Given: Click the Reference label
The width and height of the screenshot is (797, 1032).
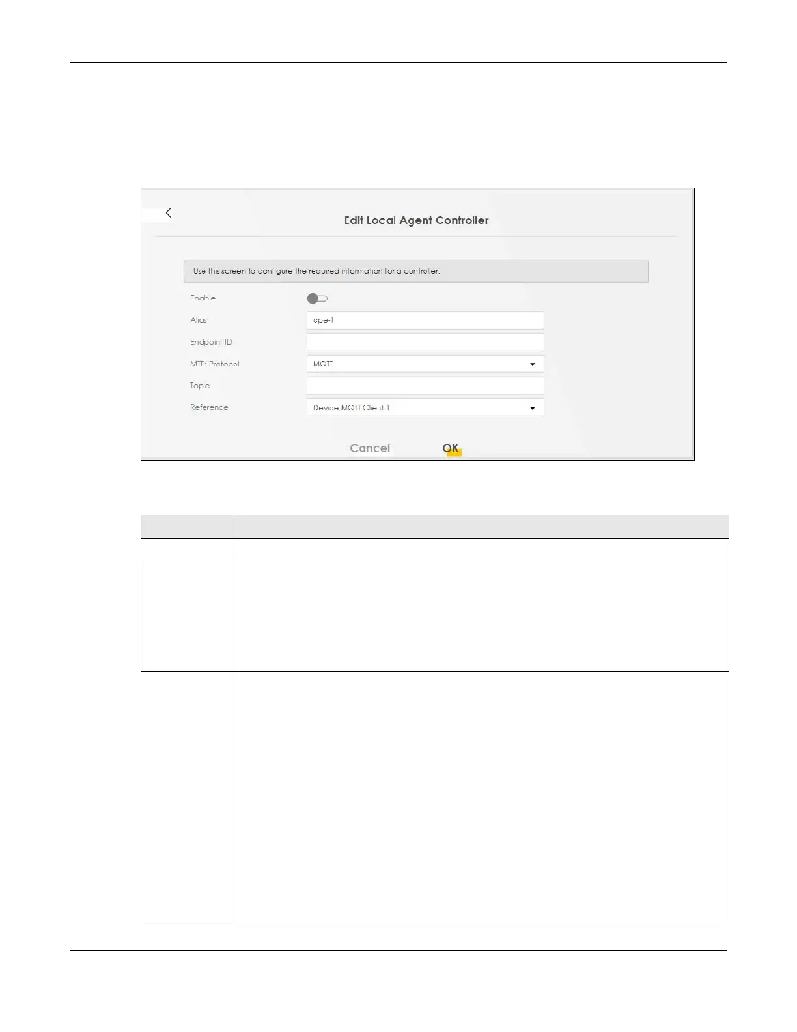Looking at the screenshot, I should 209,407.
